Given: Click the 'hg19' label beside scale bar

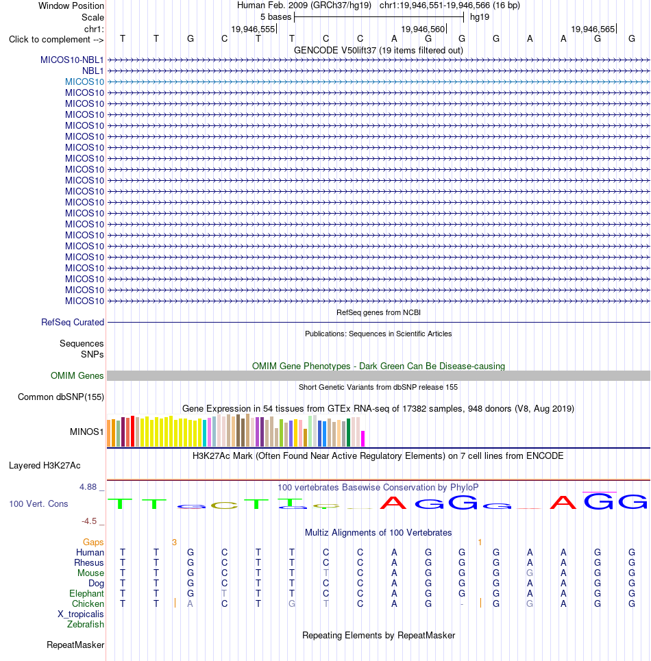Looking at the screenshot, I should pos(480,17).
